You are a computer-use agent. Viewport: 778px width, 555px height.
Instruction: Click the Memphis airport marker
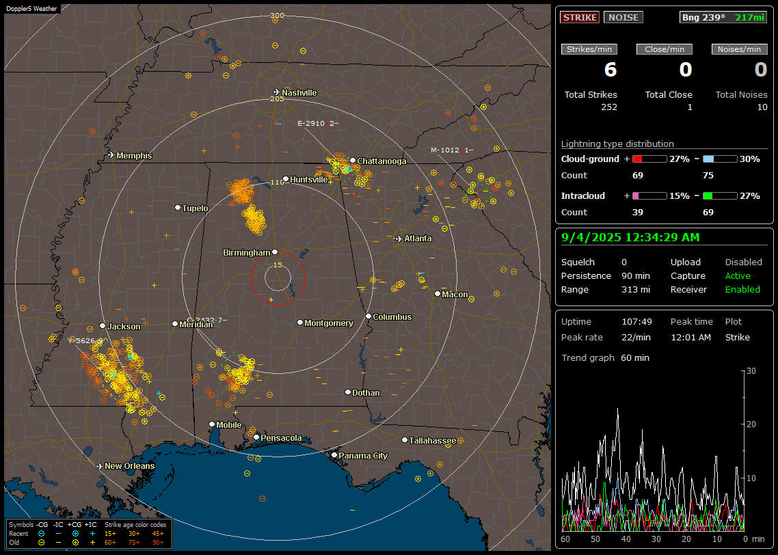[111, 155]
